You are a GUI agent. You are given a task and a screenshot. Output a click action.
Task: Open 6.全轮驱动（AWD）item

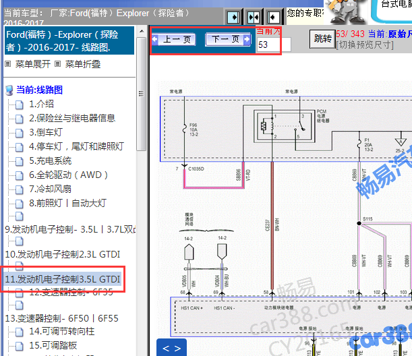coord(68,175)
